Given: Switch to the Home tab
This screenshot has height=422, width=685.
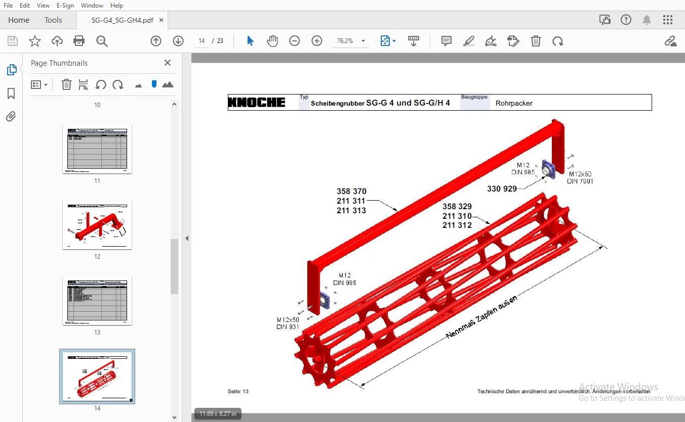Looking at the screenshot, I should 19,20.
